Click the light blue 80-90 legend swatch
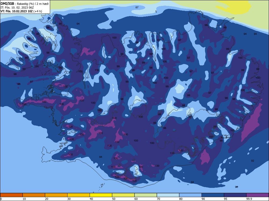 click(190, 195)
